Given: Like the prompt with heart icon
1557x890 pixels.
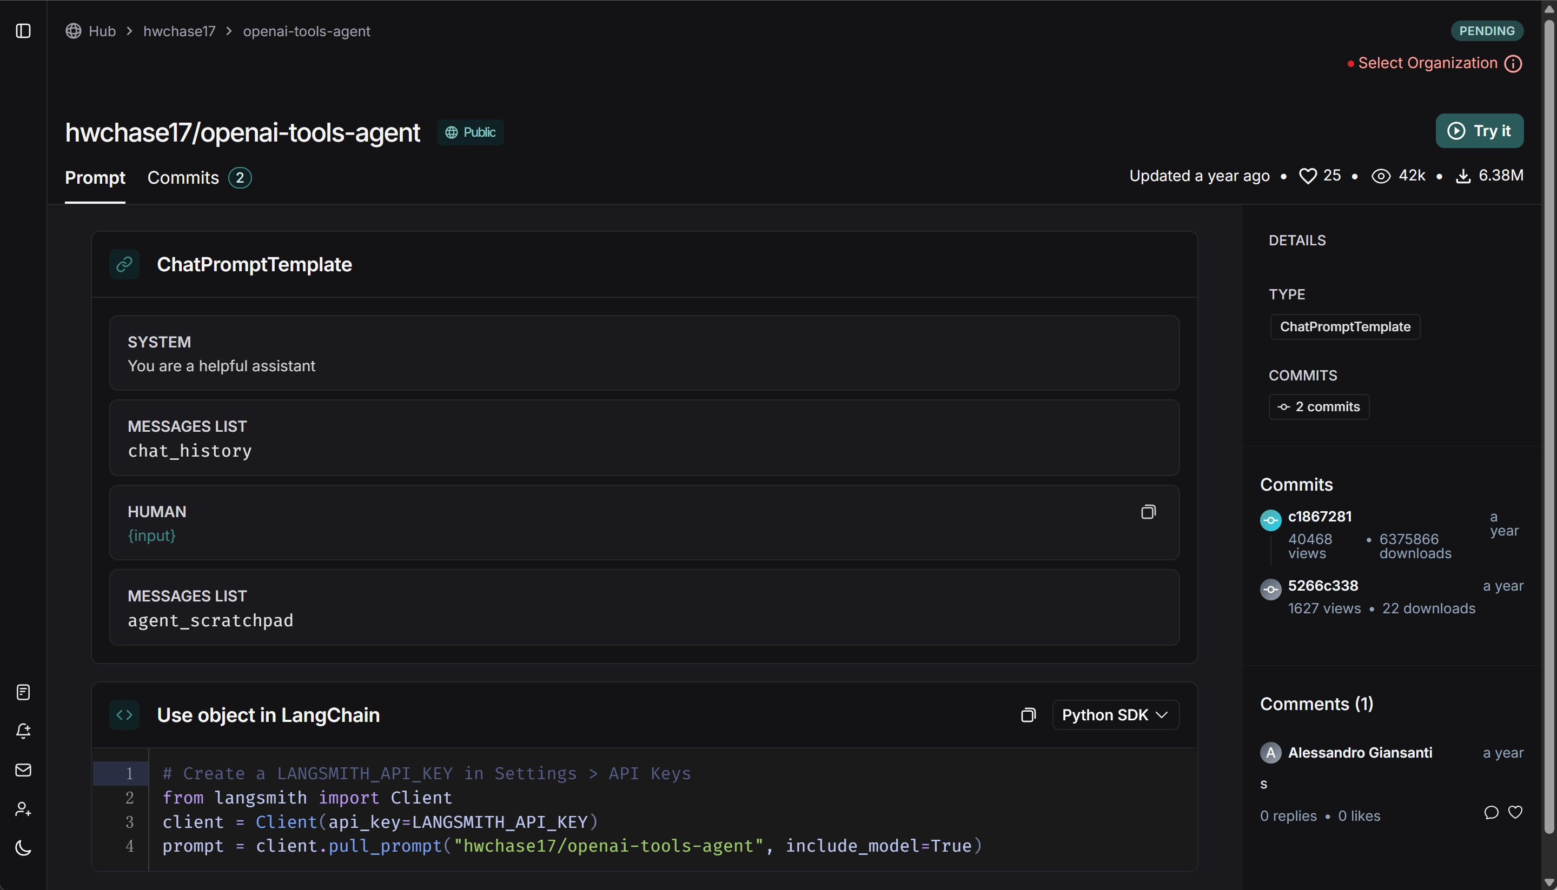Looking at the screenshot, I should pyautogui.click(x=1308, y=176).
